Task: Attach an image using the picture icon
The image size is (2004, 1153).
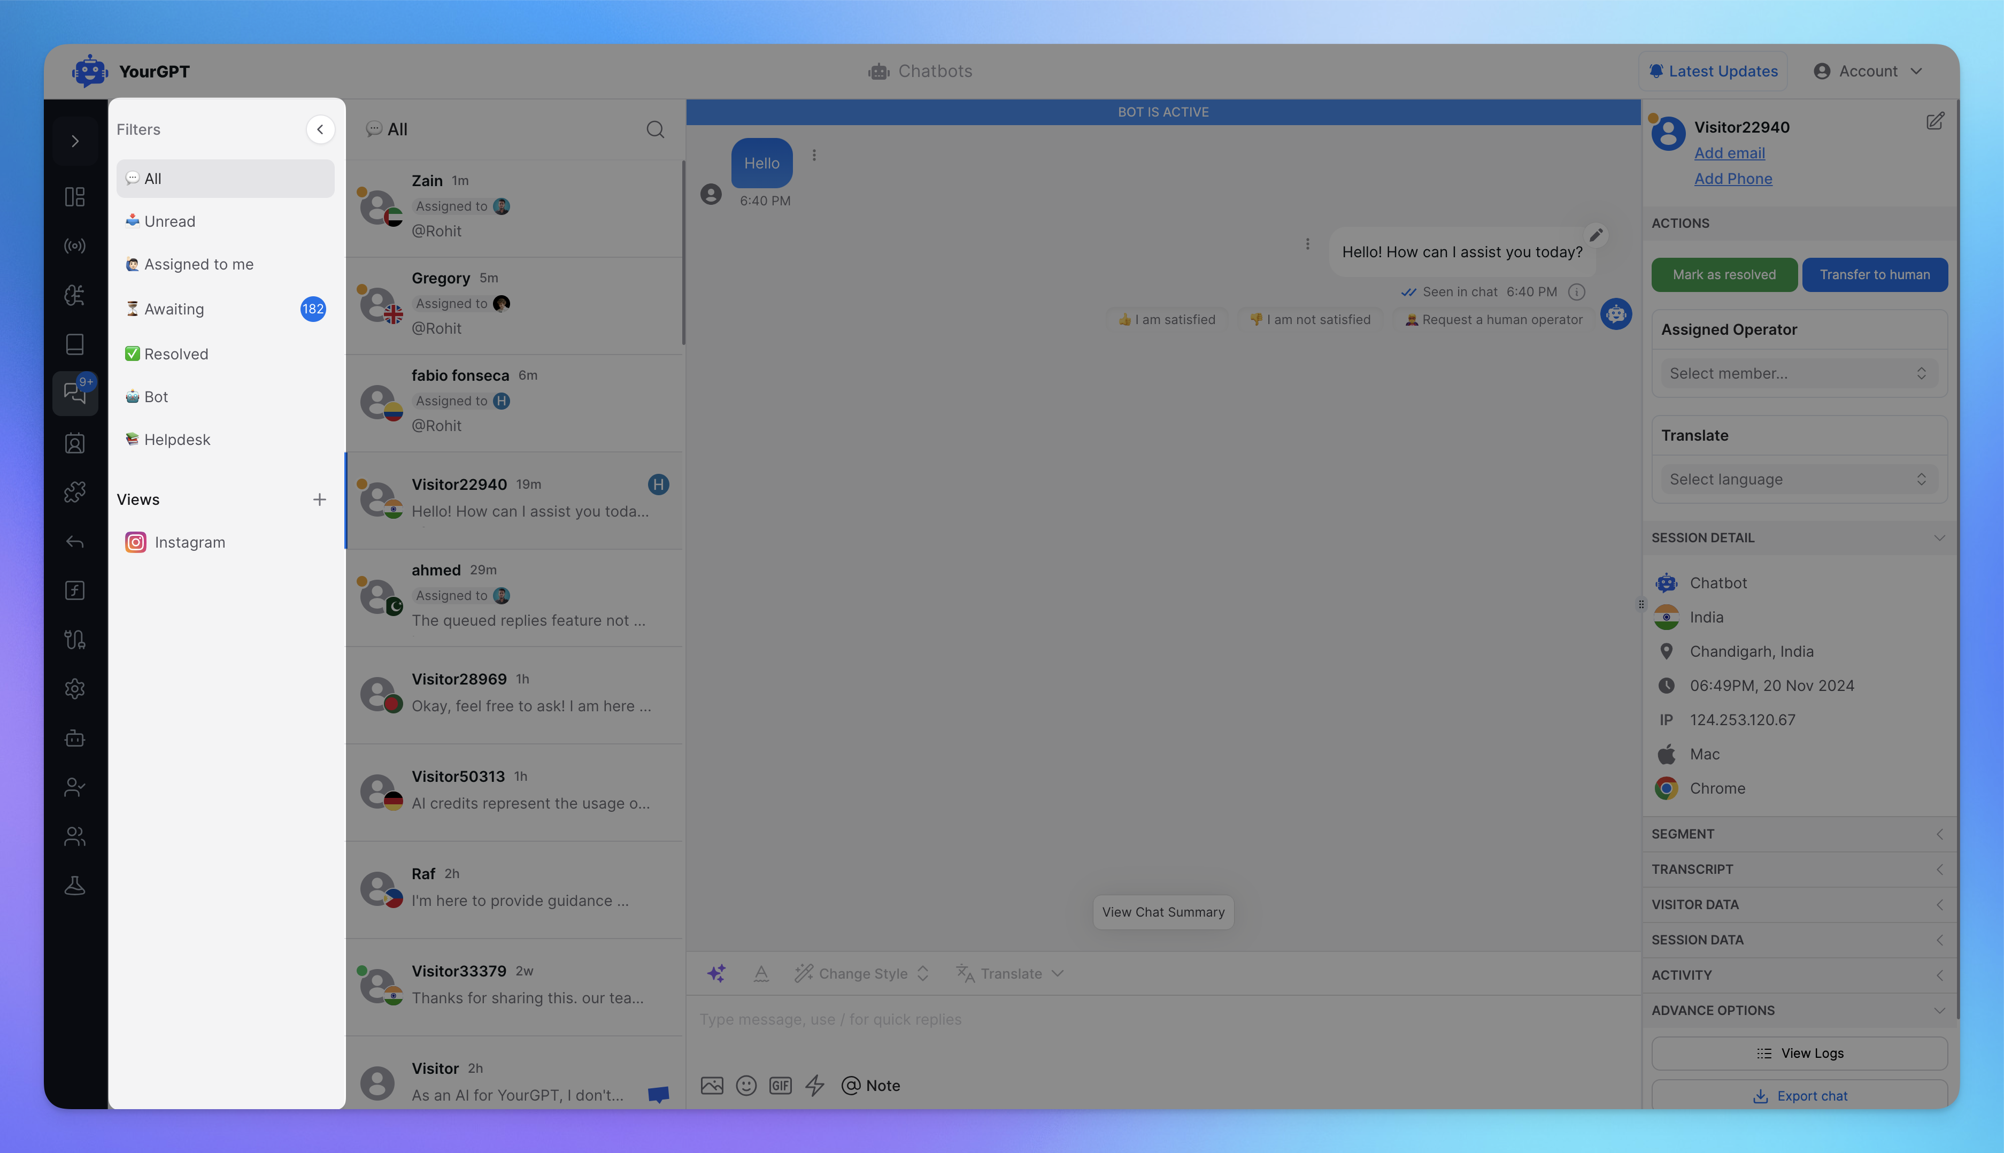Action: (712, 1085)
